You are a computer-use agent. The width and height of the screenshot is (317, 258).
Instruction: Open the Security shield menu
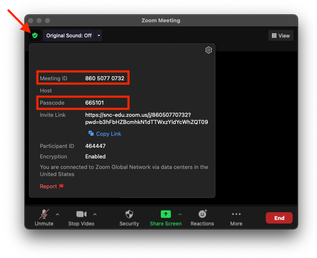tap(129, 218)
